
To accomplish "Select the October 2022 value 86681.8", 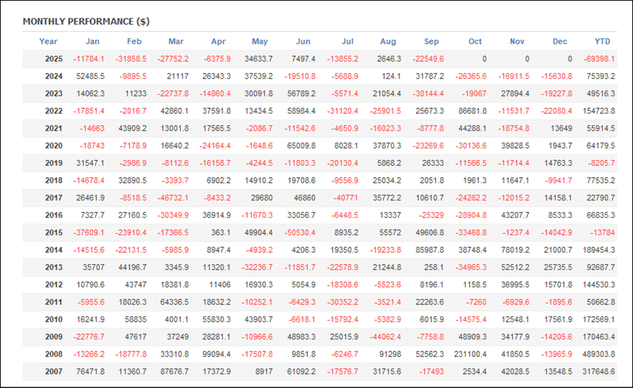I will pyautogui.click(x=471, y=111).
